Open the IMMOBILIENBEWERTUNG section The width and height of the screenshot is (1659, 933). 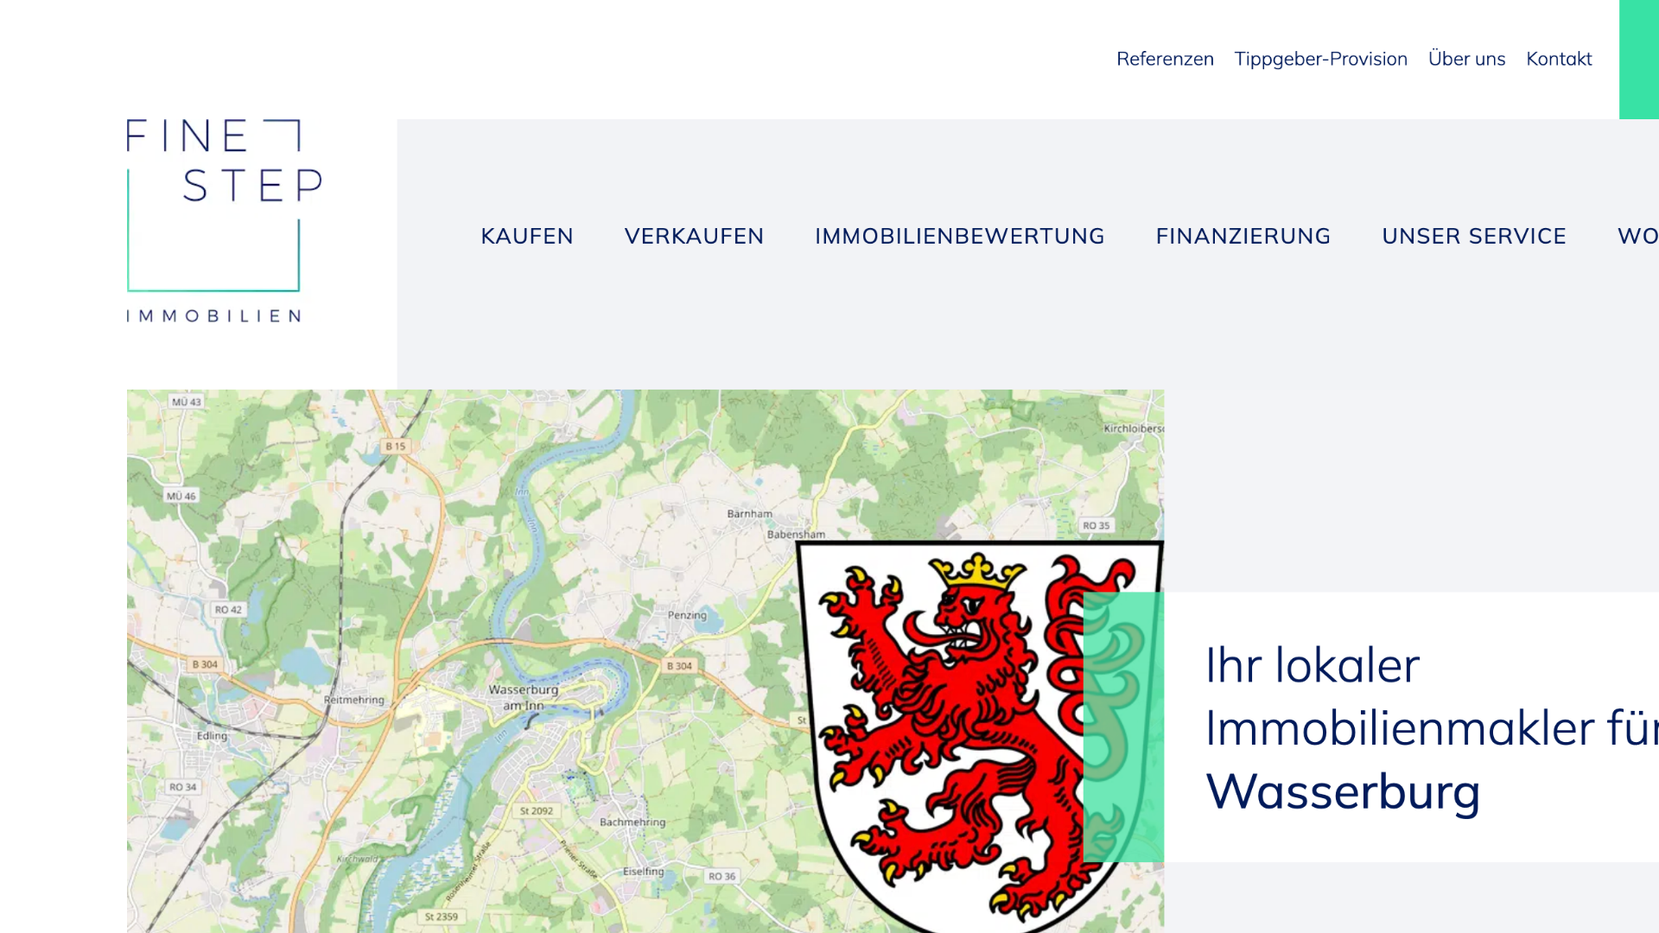coord(959,235)
